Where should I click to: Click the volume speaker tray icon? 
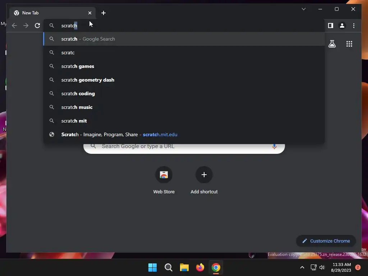pos(322,267)
